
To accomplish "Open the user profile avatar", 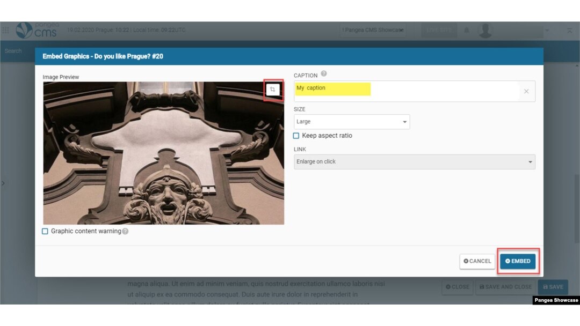I will pos(485,31).
